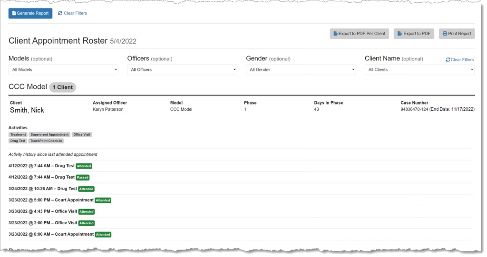Click the Drug Test activity tag
Screen dimensions: 487x257
[x=18, y=141]
